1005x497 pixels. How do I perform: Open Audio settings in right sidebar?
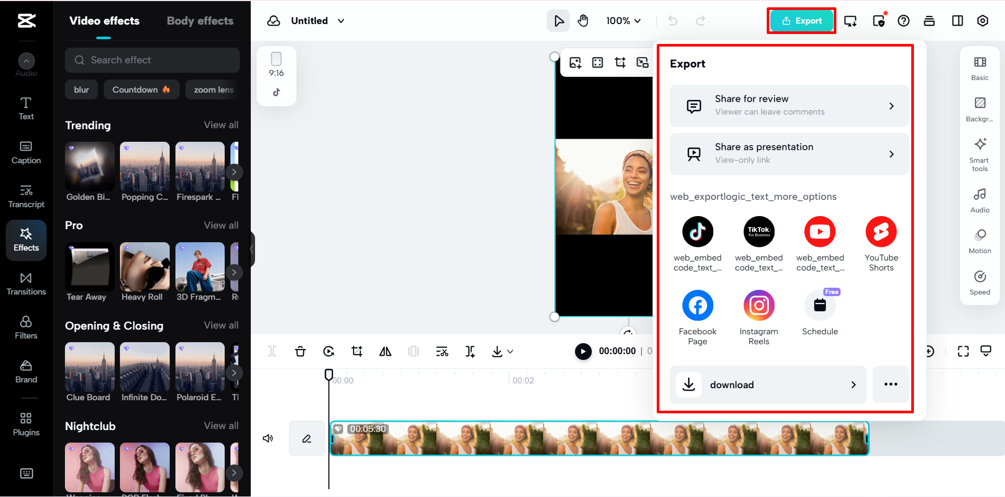[x=980, y=201]
